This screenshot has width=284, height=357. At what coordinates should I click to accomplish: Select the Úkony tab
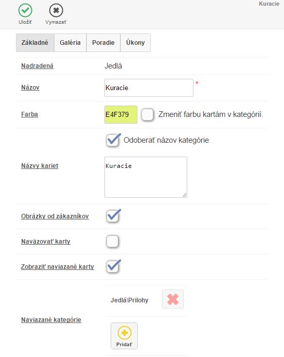coord(135,43)
